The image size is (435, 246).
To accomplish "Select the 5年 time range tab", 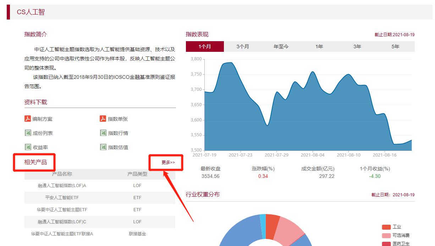I will [395, 47].
